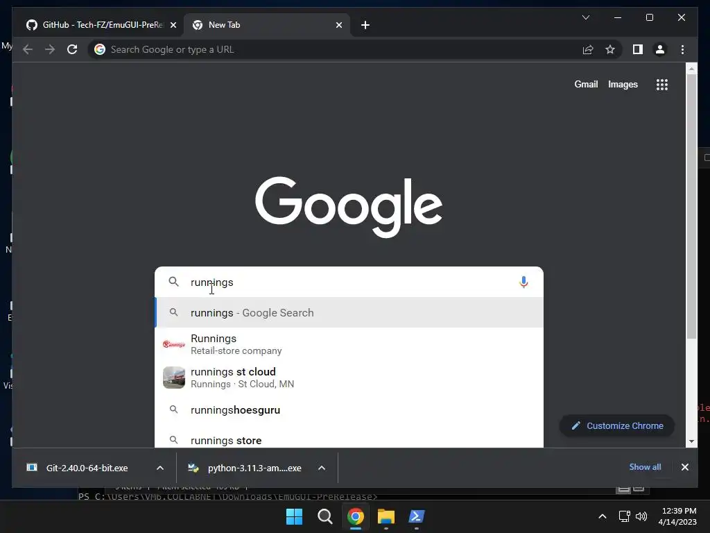Click Customize Chrome button
The width and height of the screenshot is (710, 533).
point(616,425)
